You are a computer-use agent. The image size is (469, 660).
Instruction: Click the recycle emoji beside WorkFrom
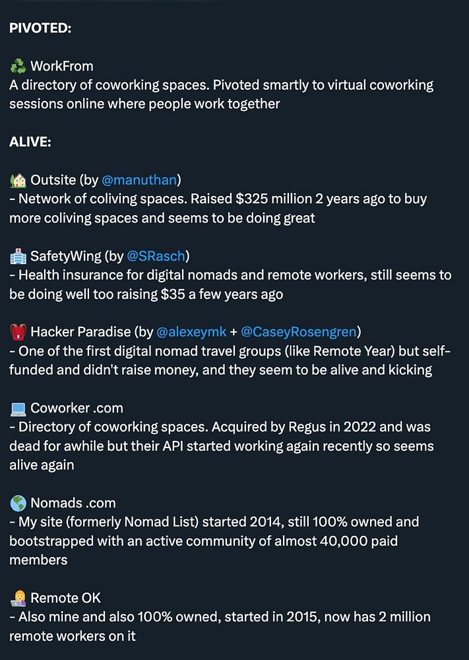point(18,66)
